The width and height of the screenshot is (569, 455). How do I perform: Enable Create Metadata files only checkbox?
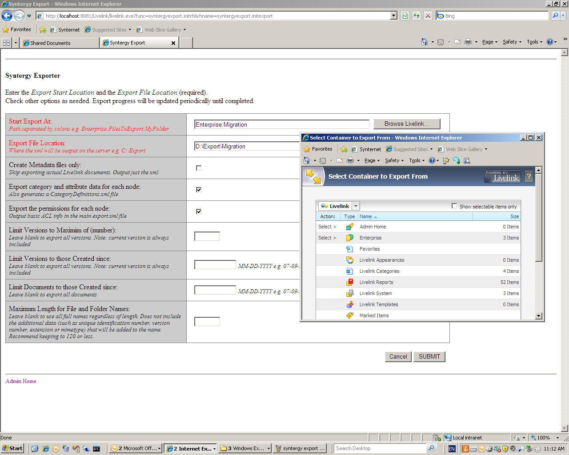tap(199, 168)
